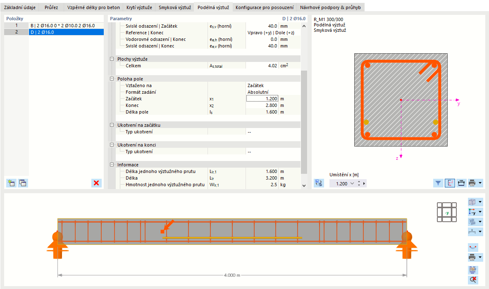The height and width of the screenshot is (289, 489).
Task: Click the Reference | Konec value Vpravo (+y)
Action: pyautogui.click(x=271, y=33)
